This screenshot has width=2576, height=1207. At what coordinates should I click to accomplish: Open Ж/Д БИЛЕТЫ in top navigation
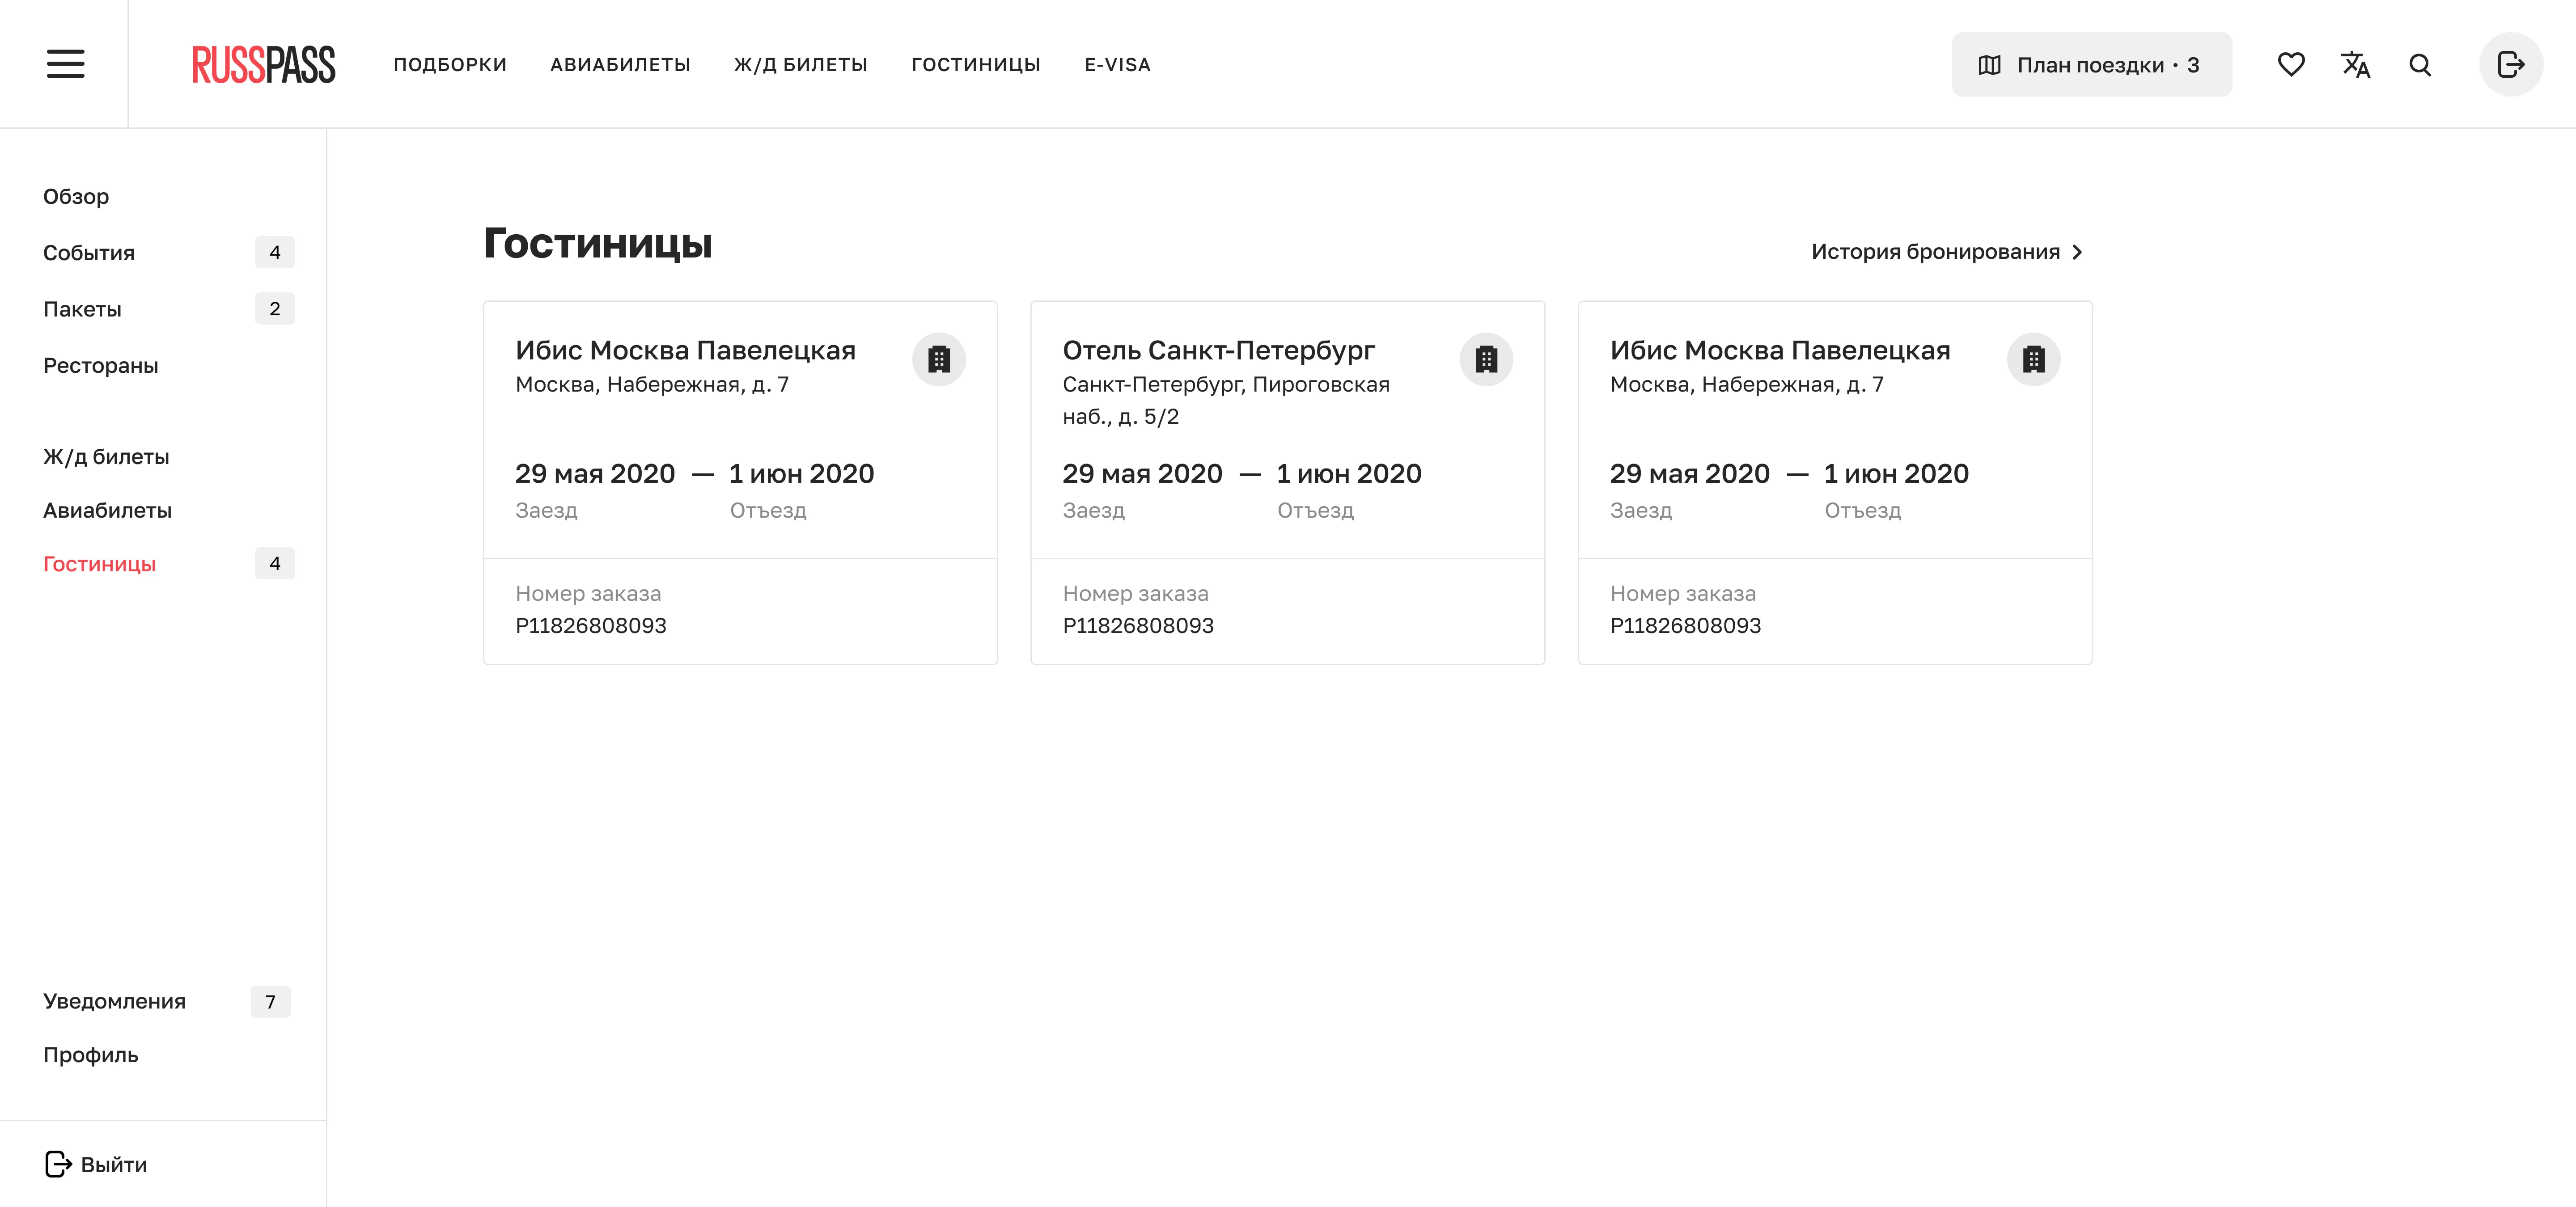[801, 65]
